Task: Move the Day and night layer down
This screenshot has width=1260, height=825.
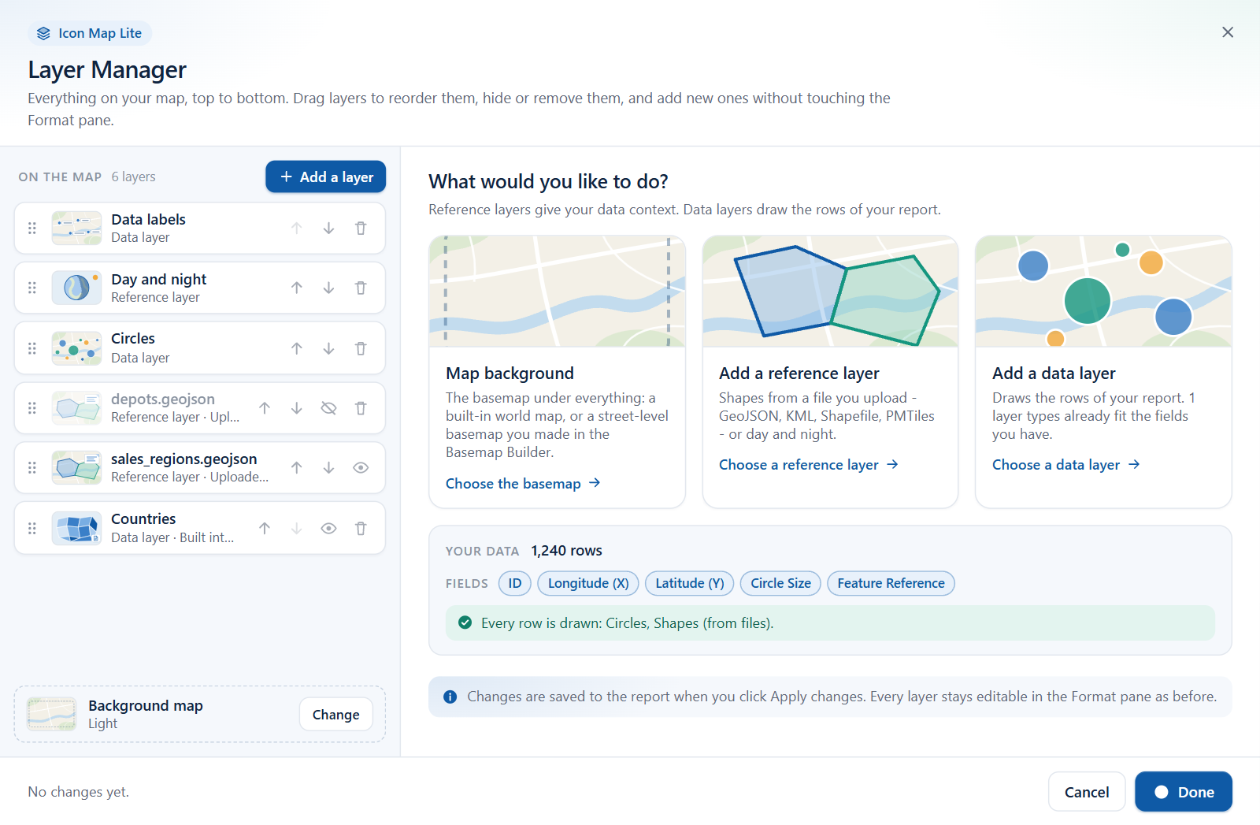Action: [x=328, y=288]
